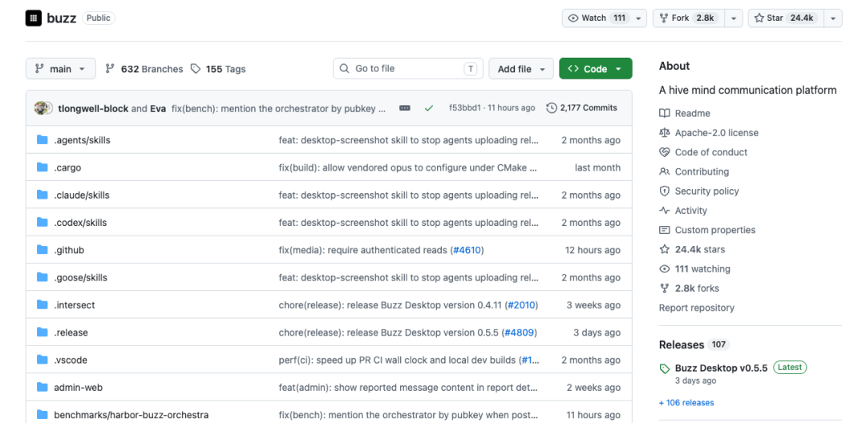Click the people icon beside Contributing
Image resolution: width=866 pixels, height=423 pixels.
pyautogui.click(x=665, y=171)
